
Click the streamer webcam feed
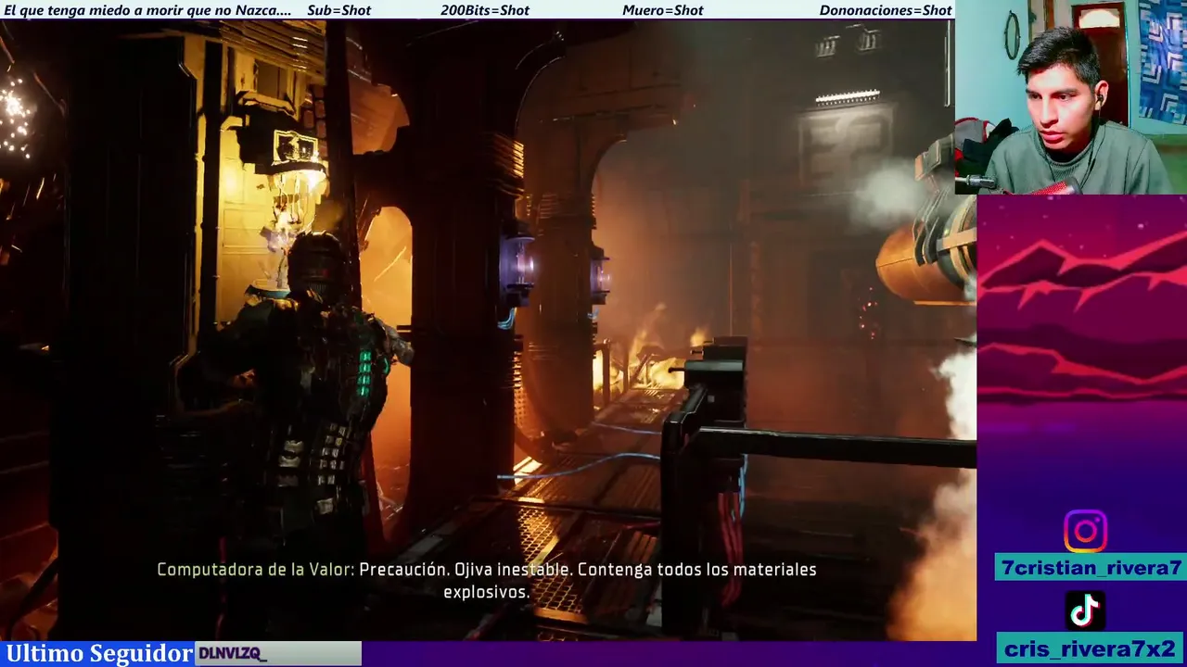click(1071, 97)
